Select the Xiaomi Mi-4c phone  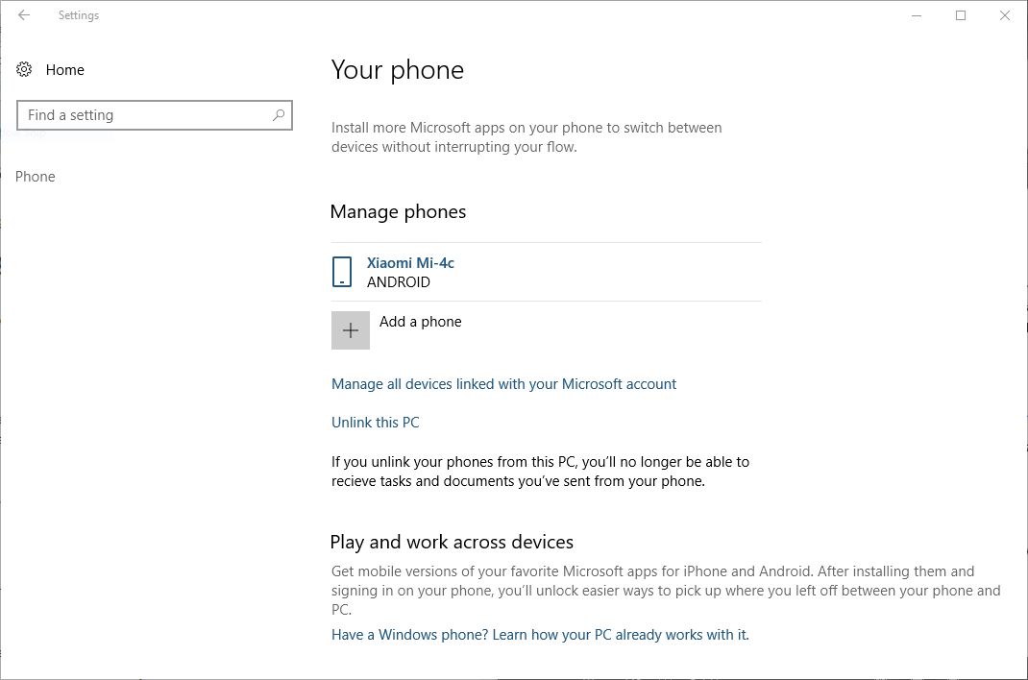pyautogui.click(x=410, y=263)
